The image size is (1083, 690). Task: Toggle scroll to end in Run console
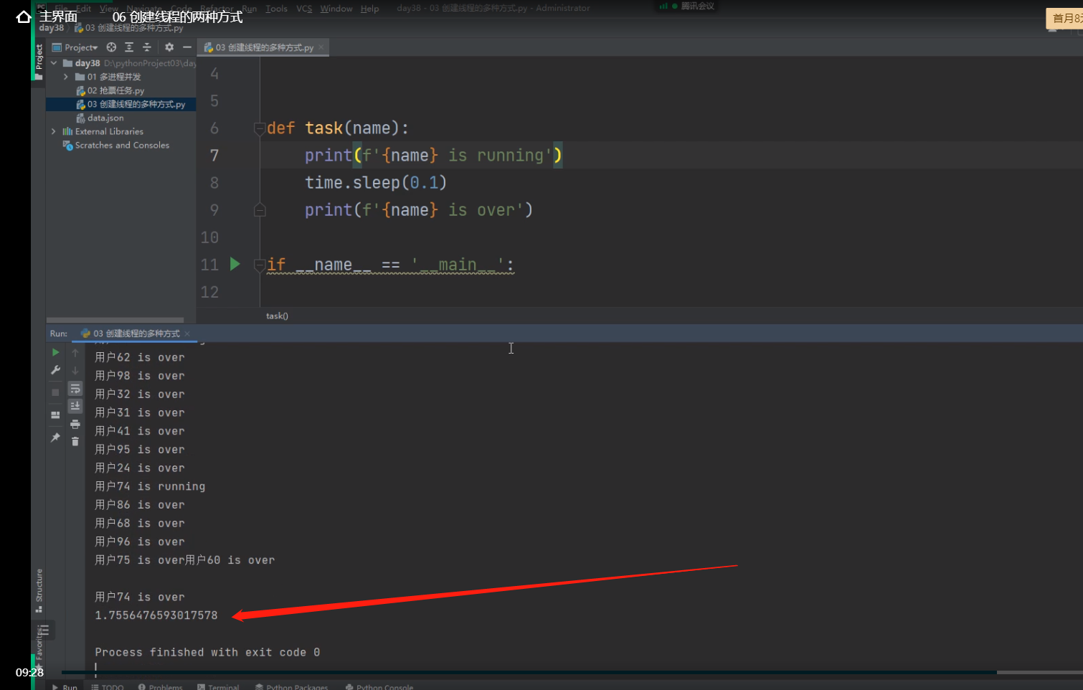(75, 406)
